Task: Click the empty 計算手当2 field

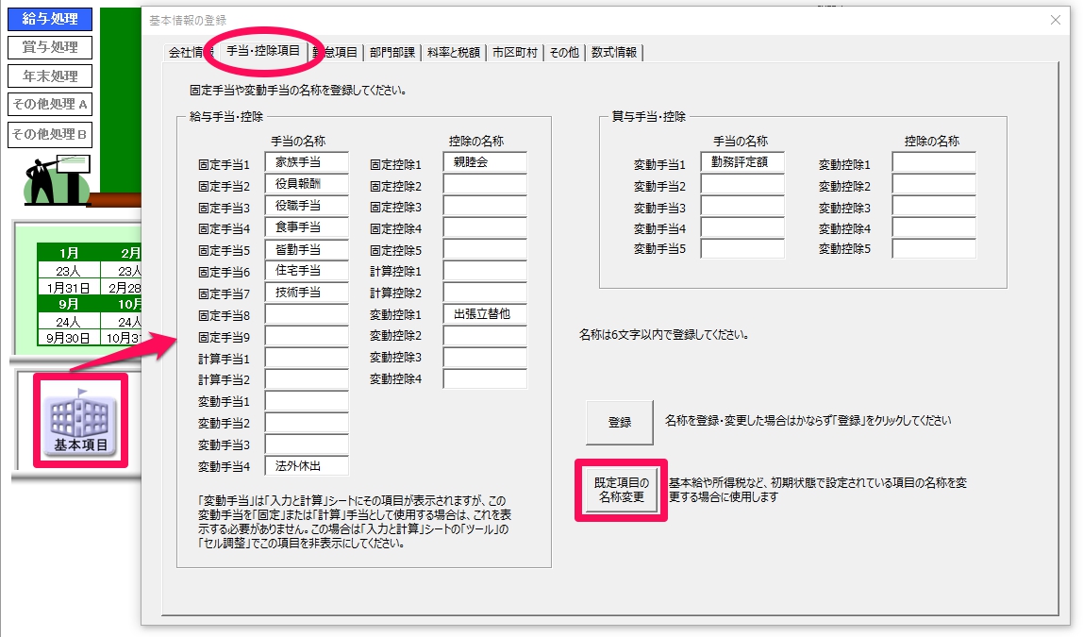Action: click(x=307, y=379)
